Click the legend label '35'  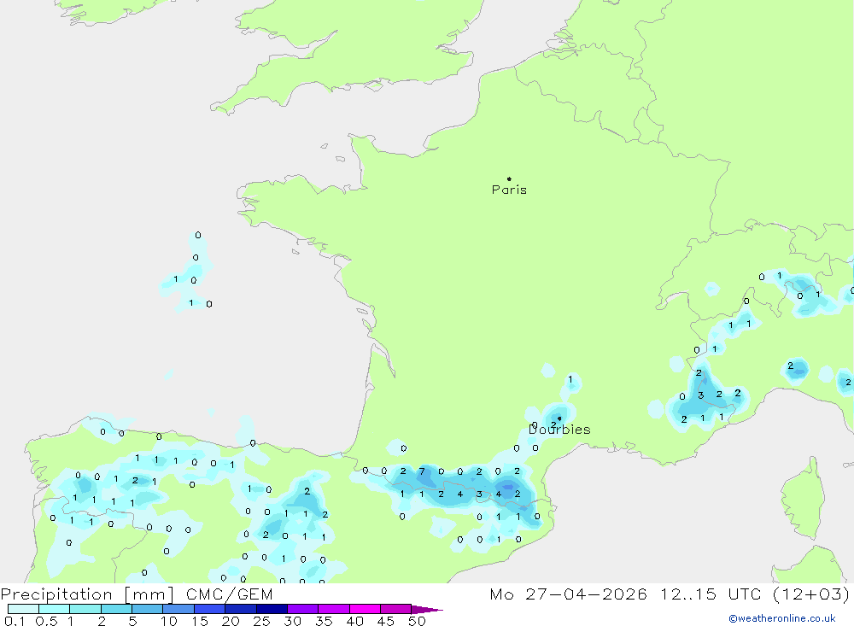click(x=324, y=621)
